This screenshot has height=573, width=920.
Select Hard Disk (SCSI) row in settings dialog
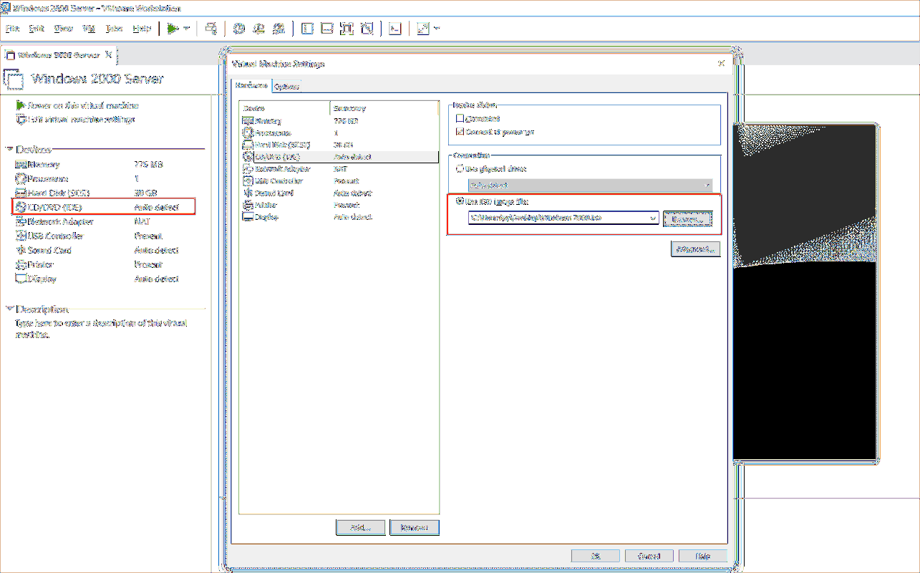point(339,145)
